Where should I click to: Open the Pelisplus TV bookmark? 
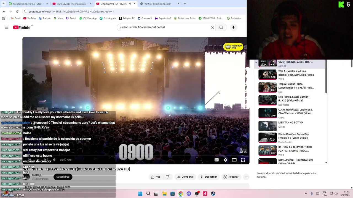pos(127,18)
